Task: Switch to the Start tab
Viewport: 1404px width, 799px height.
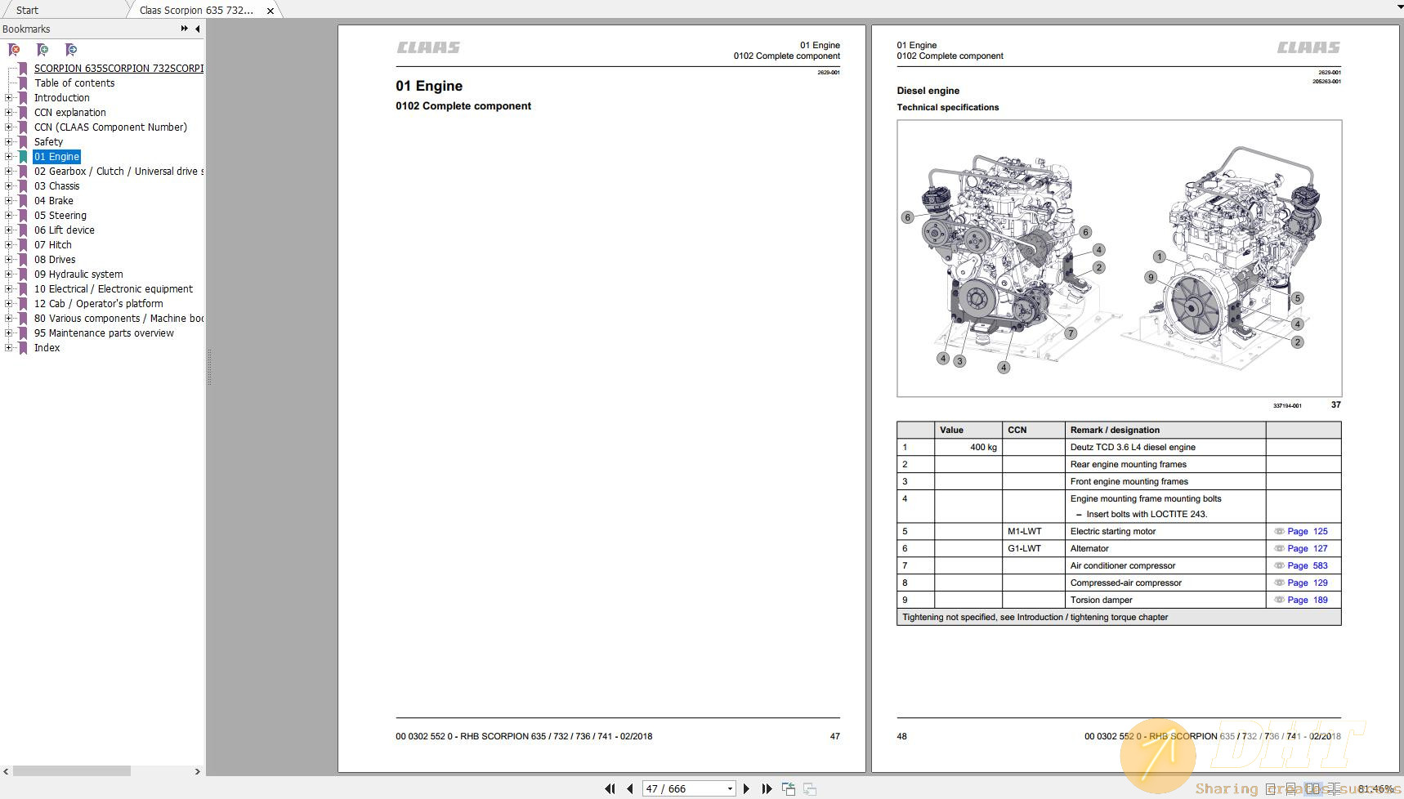Action: point(27,10)
